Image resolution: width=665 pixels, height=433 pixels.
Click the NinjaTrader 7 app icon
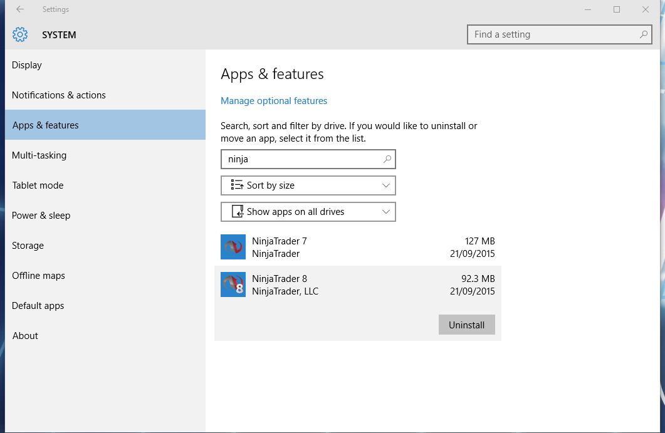233,247
